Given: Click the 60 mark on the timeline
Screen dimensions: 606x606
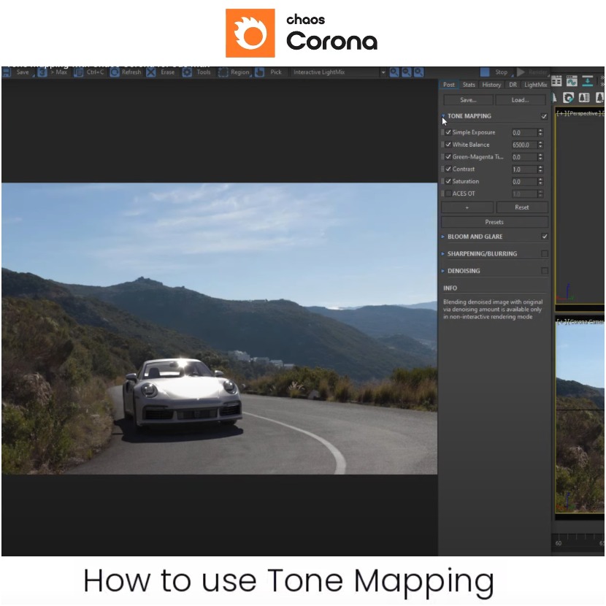Looking at the screenshot, I should pos(558,543).
